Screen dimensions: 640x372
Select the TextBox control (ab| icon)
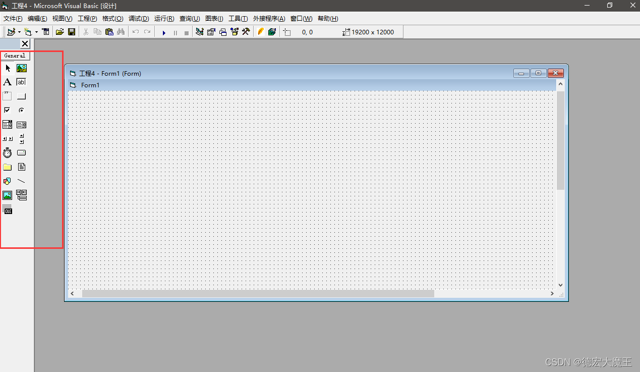pos(22,82)
